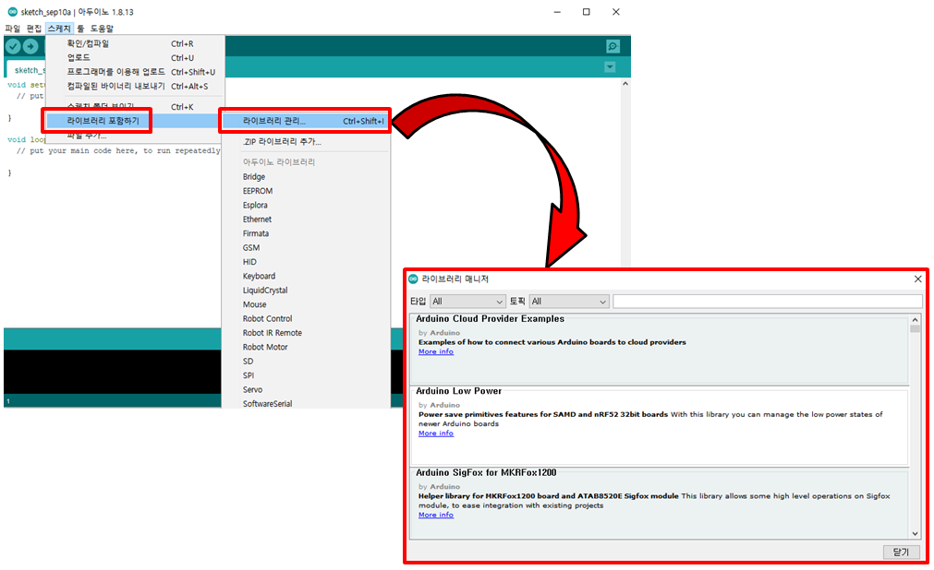Screen dimensions: 934x570
Task: Click the 닫기 button
Action: (x=901, y=552)
